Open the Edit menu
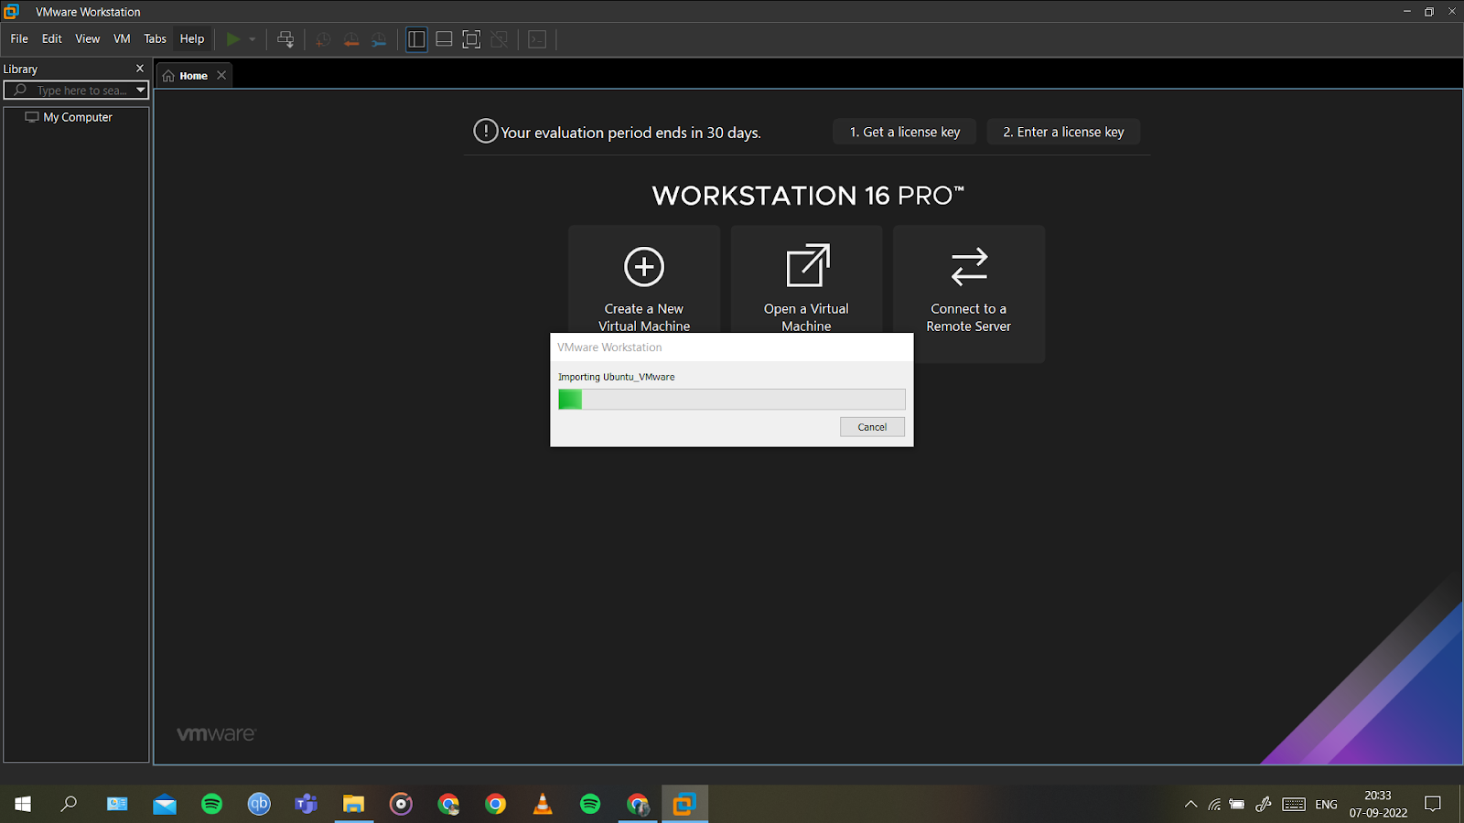 point(52,39)
